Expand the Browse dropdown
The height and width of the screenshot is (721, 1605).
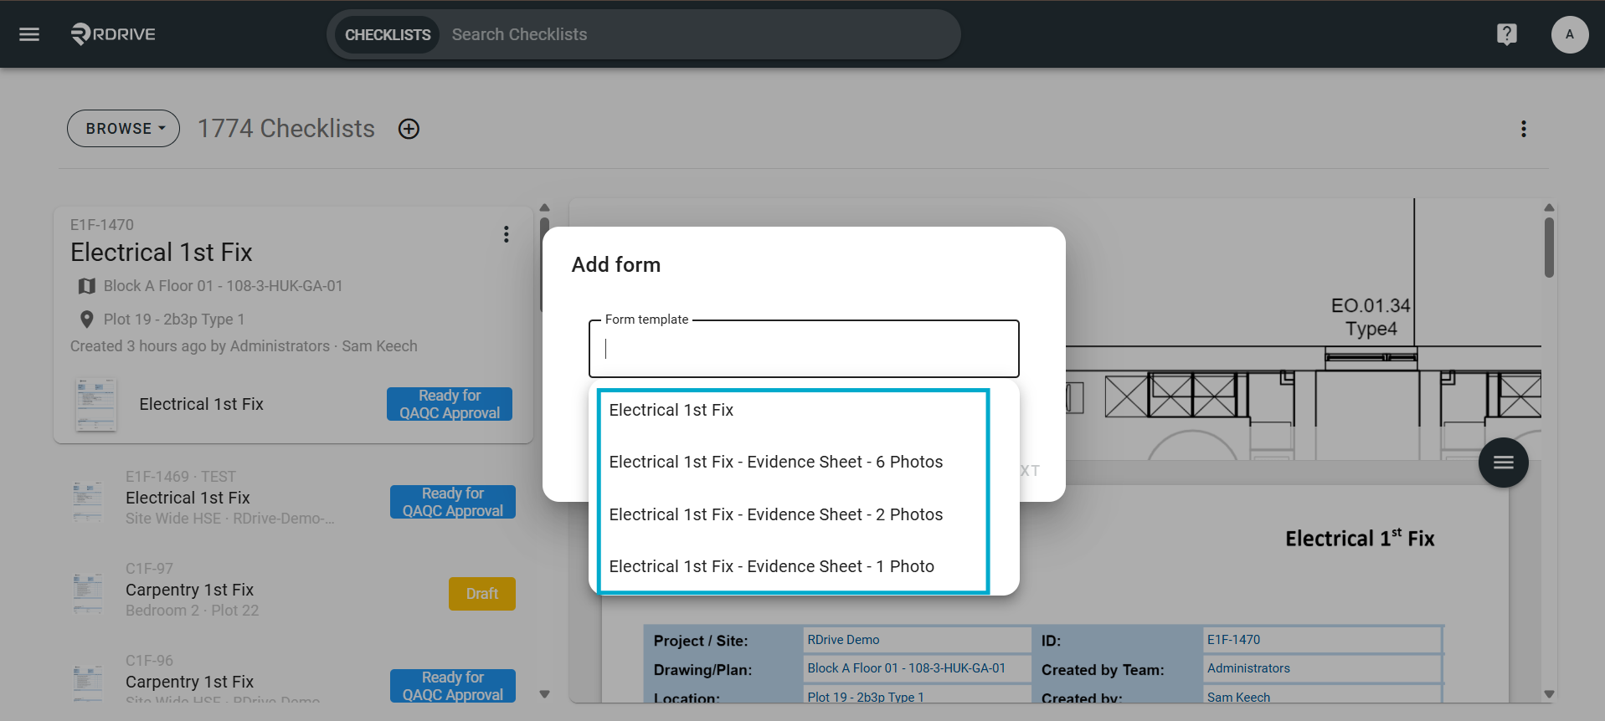[x=123, y=129]
